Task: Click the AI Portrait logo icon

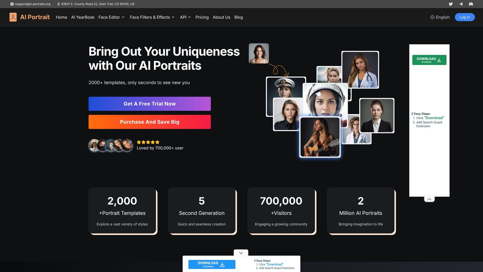Action: [13, 17]
